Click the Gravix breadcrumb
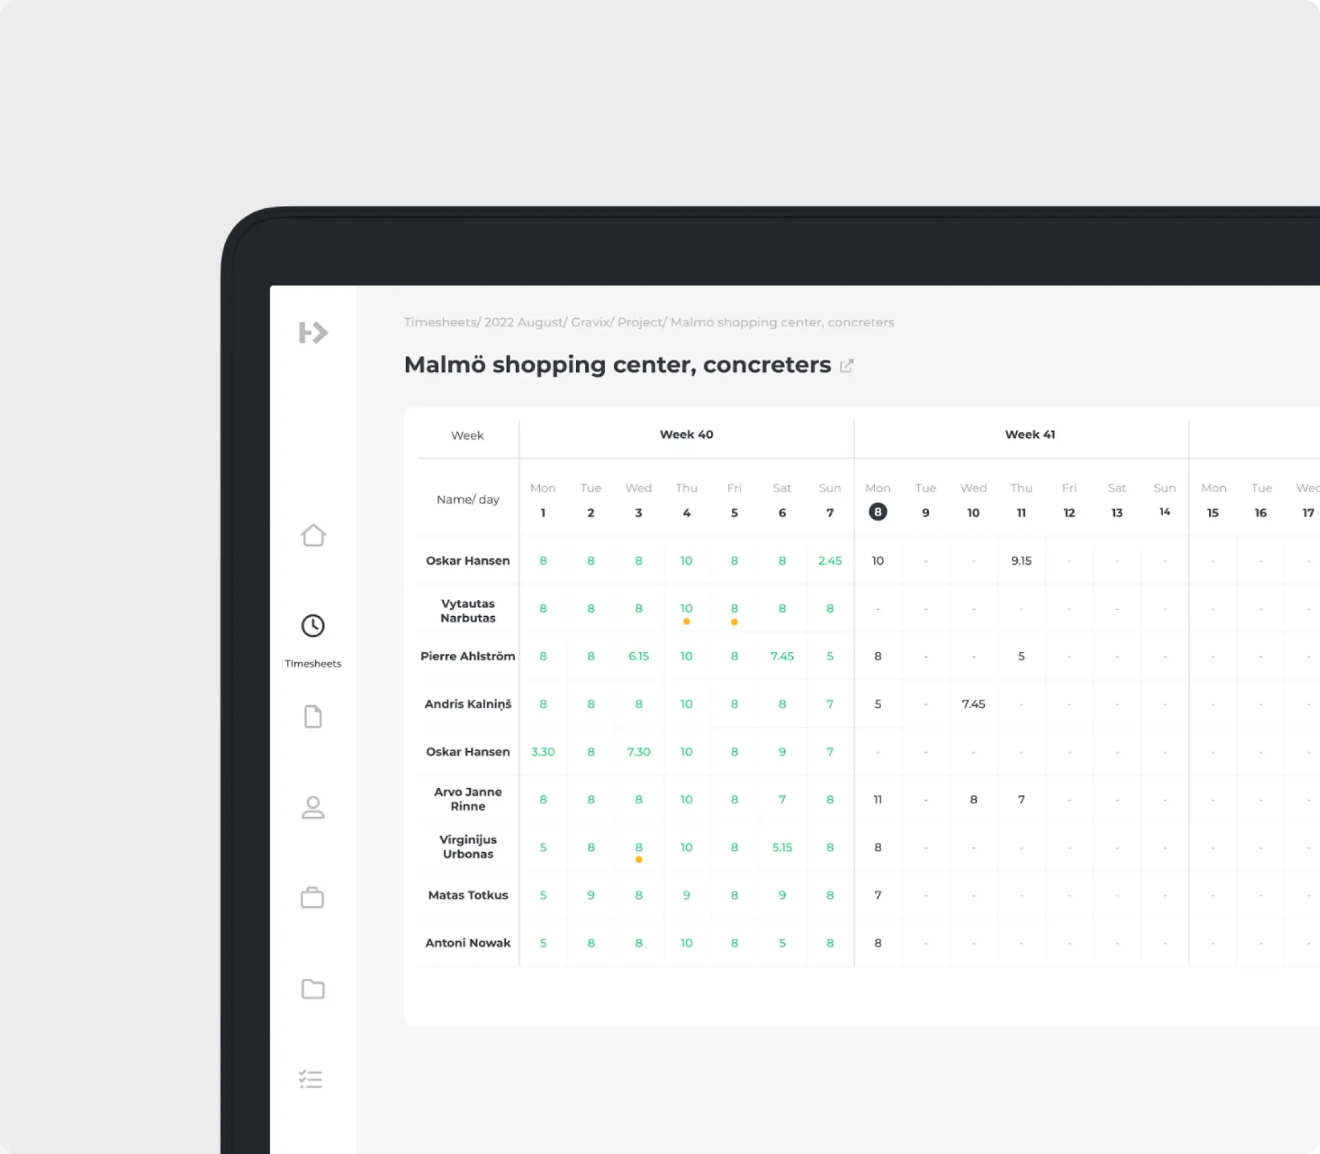 tap(590, 322)
